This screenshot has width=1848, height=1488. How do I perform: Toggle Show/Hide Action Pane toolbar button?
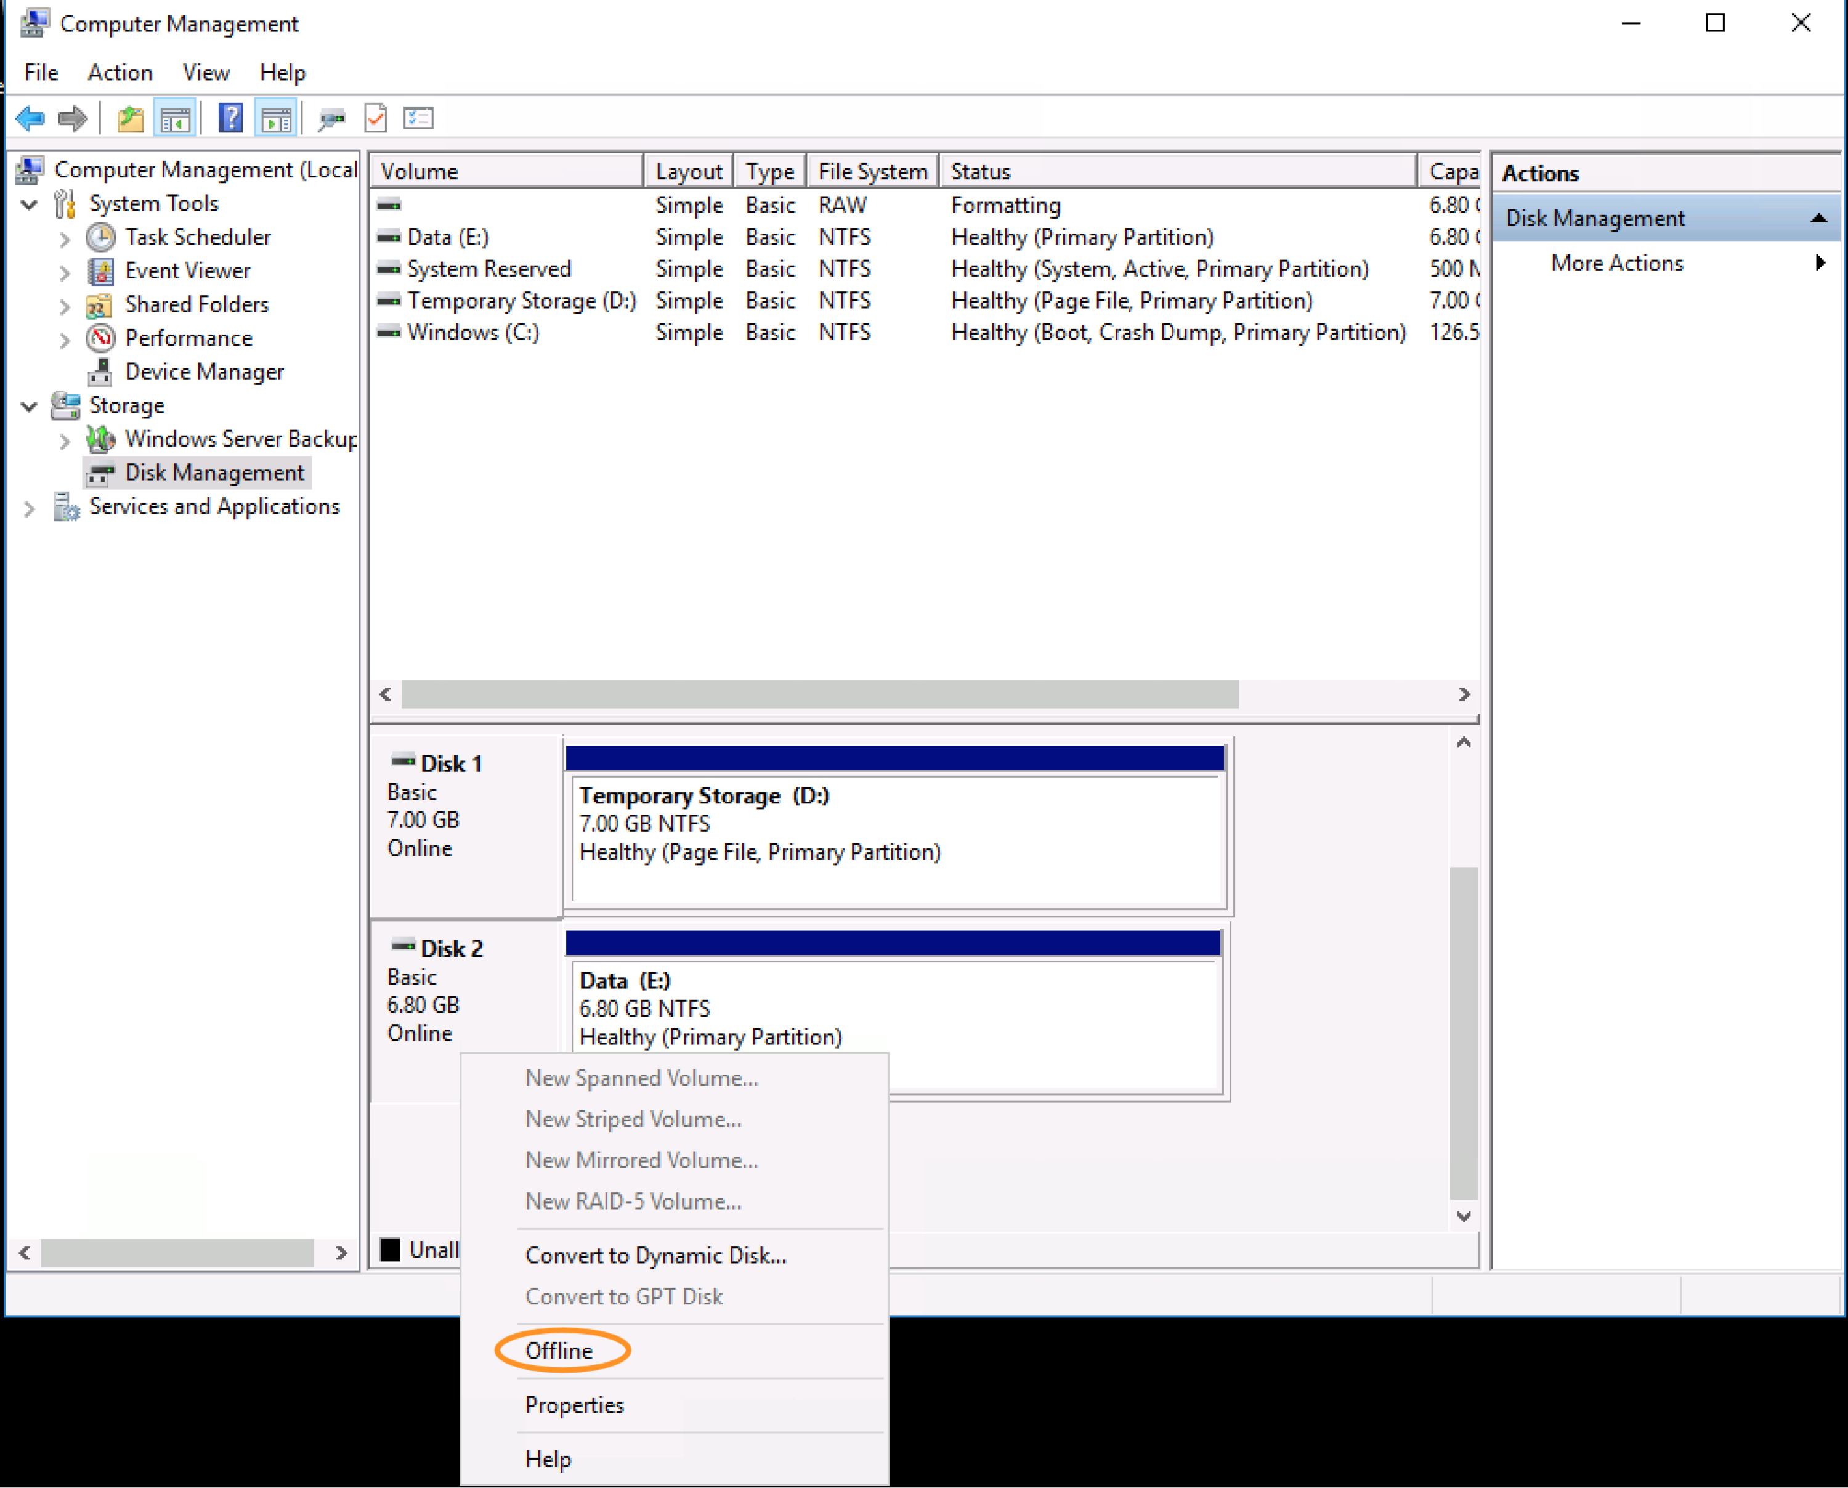coord(276,118)
